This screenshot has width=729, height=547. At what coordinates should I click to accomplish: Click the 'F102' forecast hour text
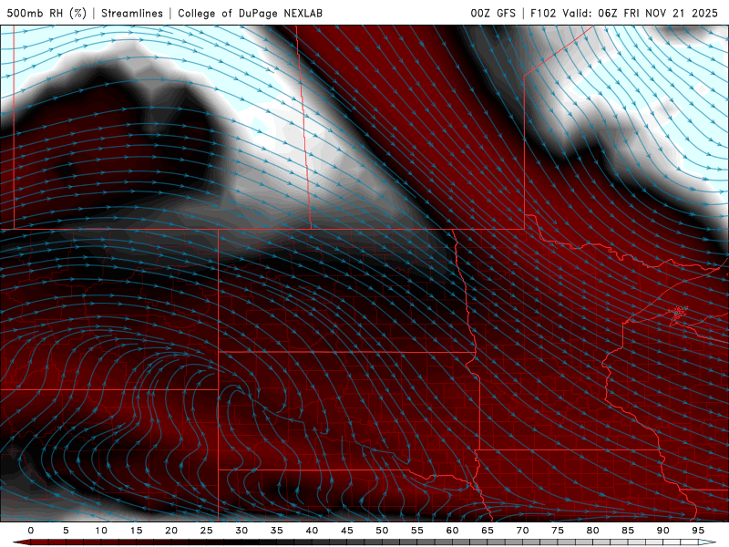(x=543, y=13)
